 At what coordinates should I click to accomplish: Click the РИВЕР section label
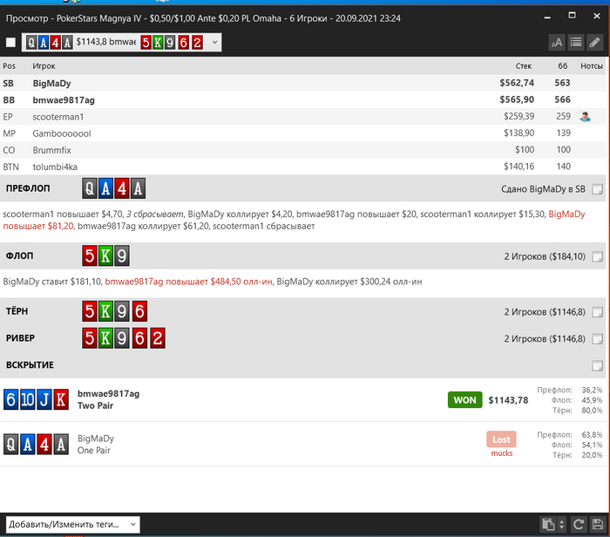click(x=20, y=338)
